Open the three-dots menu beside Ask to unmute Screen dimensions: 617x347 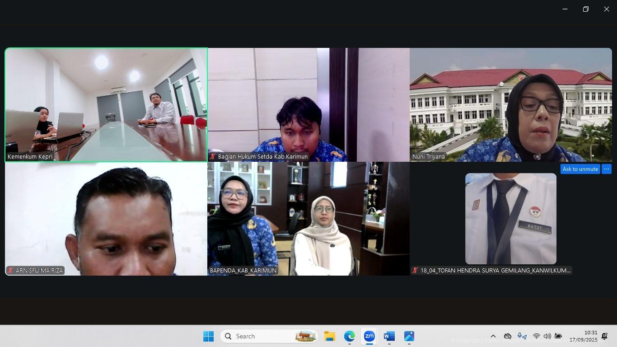(x=607, y=169)
